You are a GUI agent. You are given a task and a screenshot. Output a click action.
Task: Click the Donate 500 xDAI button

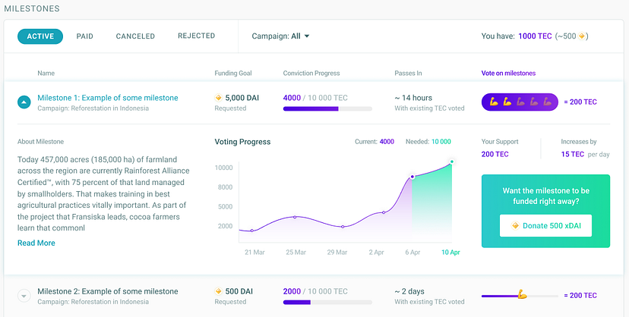(545, 225)
